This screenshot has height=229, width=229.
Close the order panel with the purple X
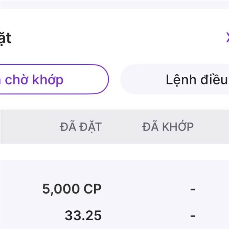227,37
